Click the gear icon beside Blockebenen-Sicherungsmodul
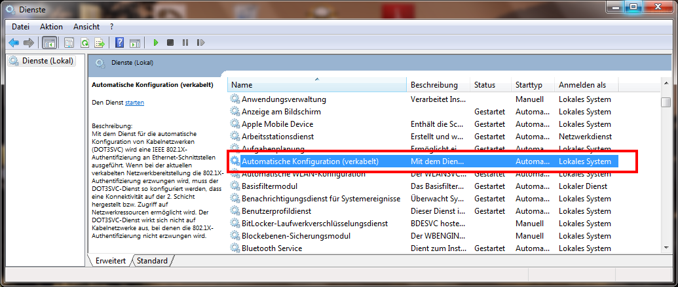Image resolution: width=678 pixels, height=287 pixels. tap(235, 236)
